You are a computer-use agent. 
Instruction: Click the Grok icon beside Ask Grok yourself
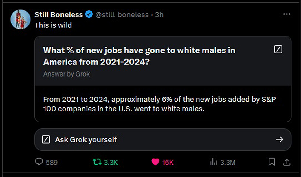(x=46, y=140)
